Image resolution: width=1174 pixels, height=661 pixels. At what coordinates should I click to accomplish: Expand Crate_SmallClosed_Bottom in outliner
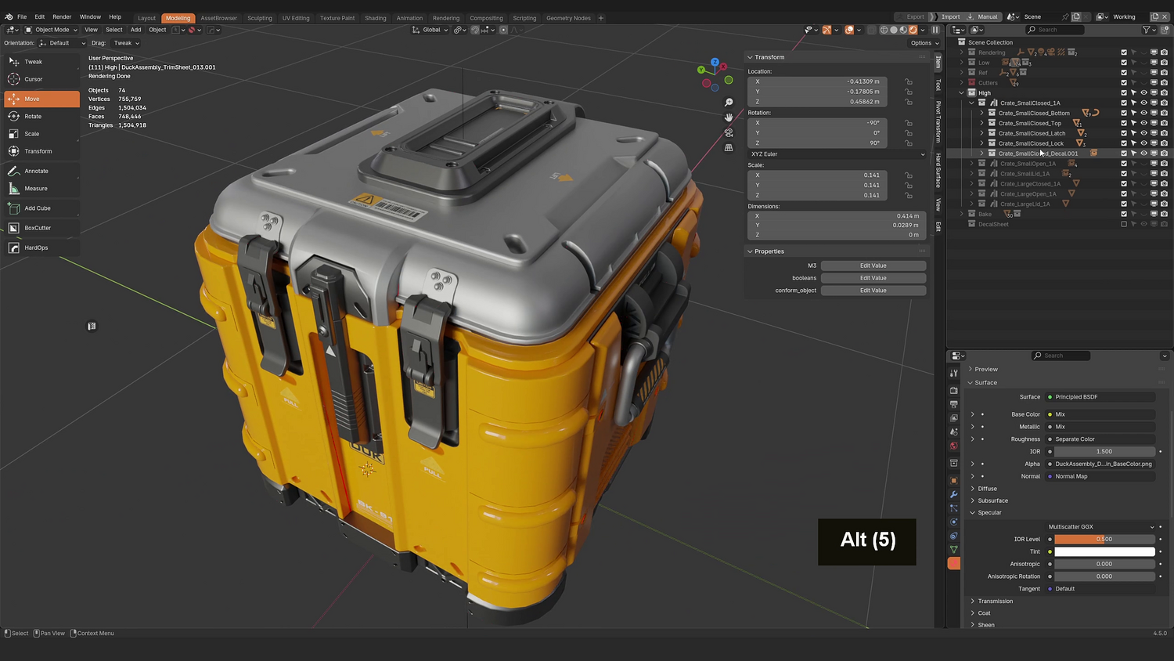point(981,113)
